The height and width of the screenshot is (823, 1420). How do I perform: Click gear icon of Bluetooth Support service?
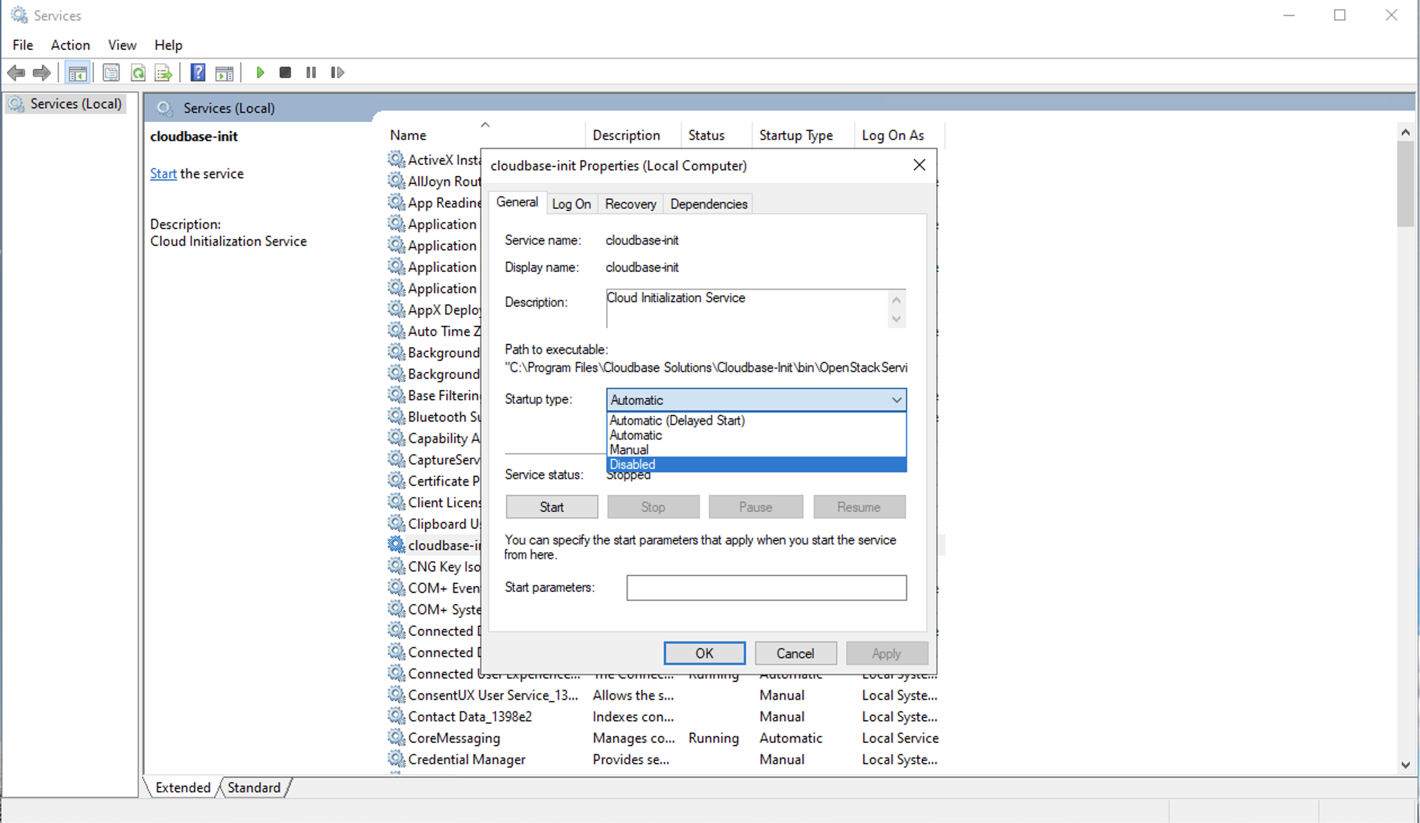point(397,416)
